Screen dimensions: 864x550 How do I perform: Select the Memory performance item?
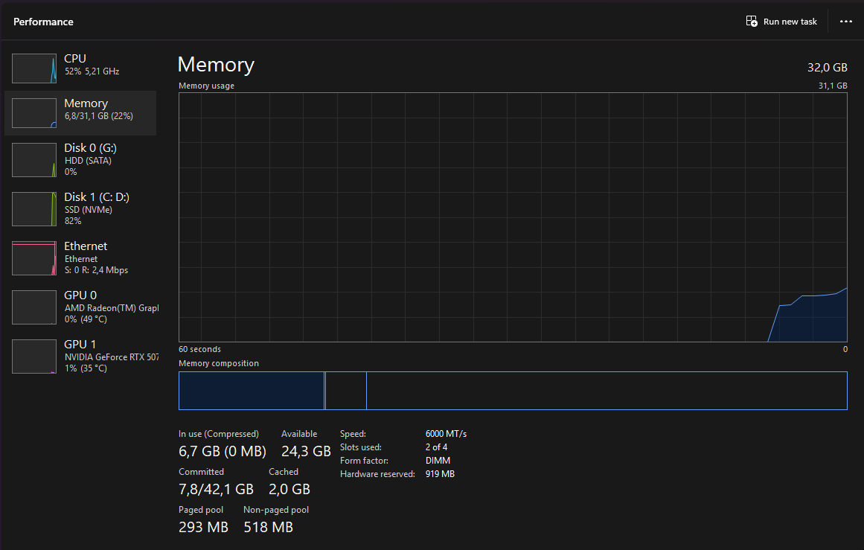point(80,113)
